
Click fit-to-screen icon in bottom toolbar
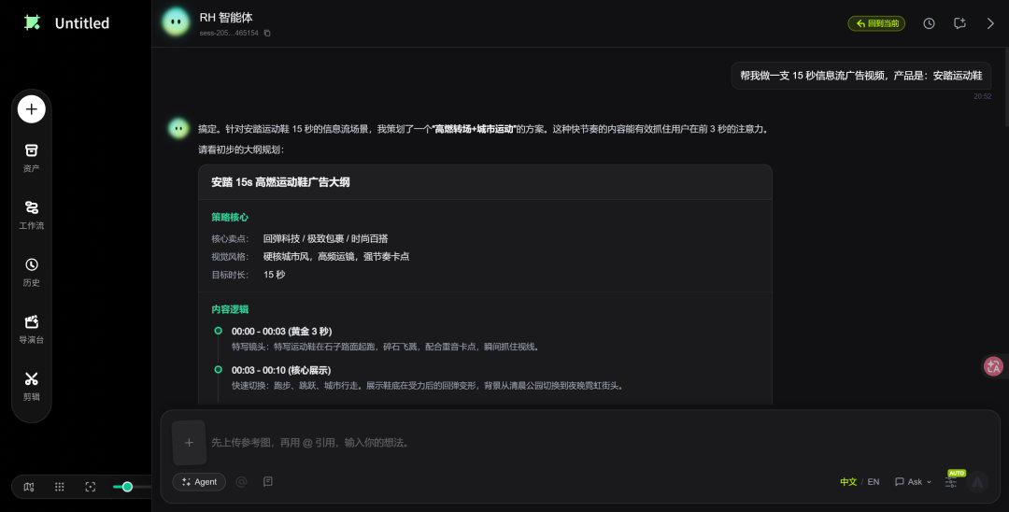click(x=90, y=487)
